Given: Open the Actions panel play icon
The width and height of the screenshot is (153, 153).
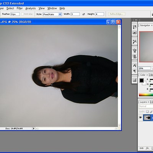Looking at the screenshot, I should tap(135, 33).
